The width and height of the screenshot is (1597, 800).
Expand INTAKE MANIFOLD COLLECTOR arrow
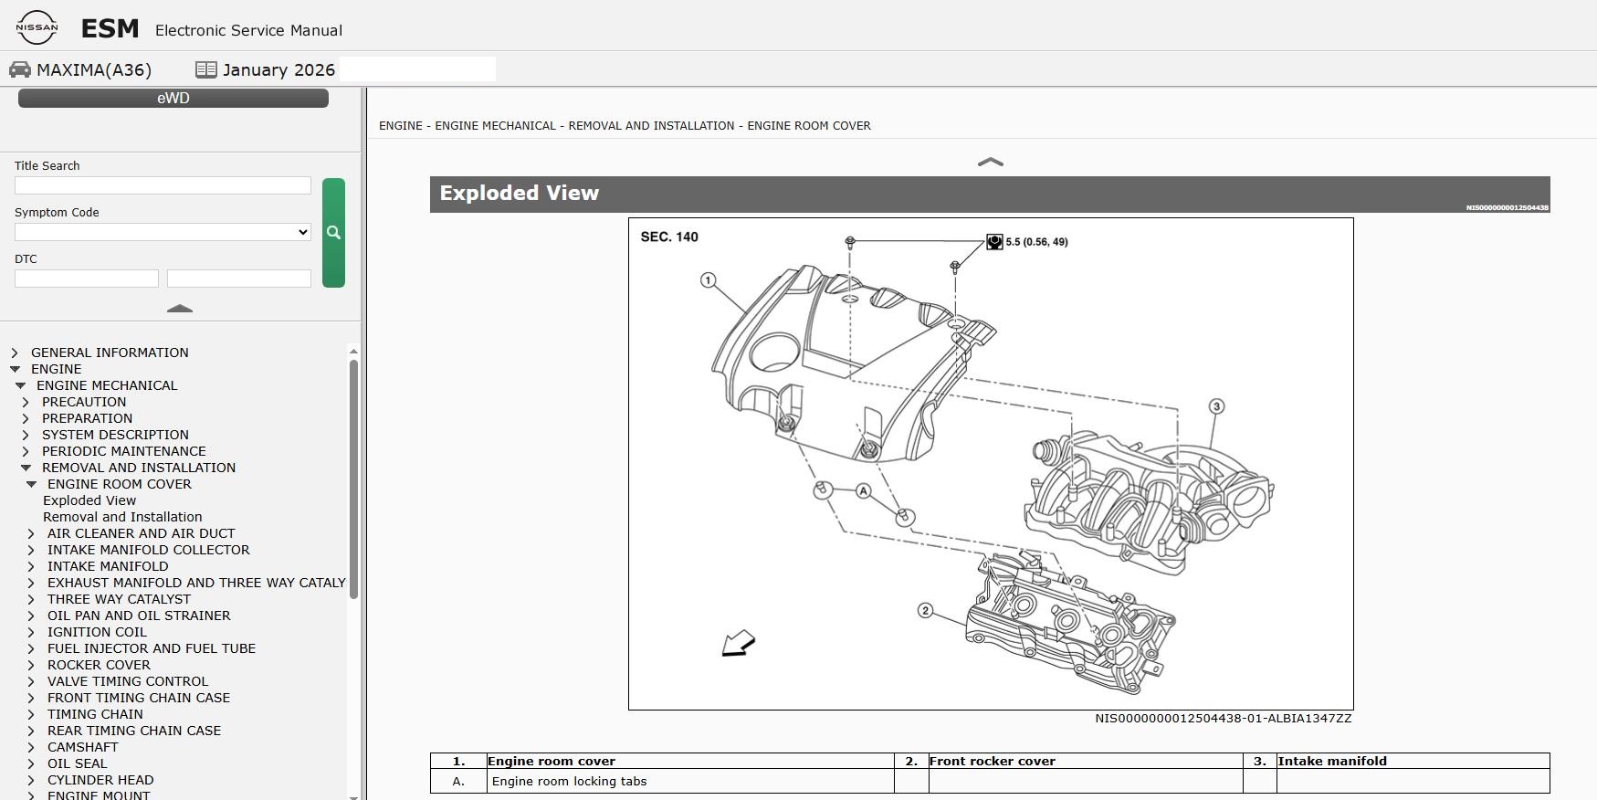[x=31, y=550]
